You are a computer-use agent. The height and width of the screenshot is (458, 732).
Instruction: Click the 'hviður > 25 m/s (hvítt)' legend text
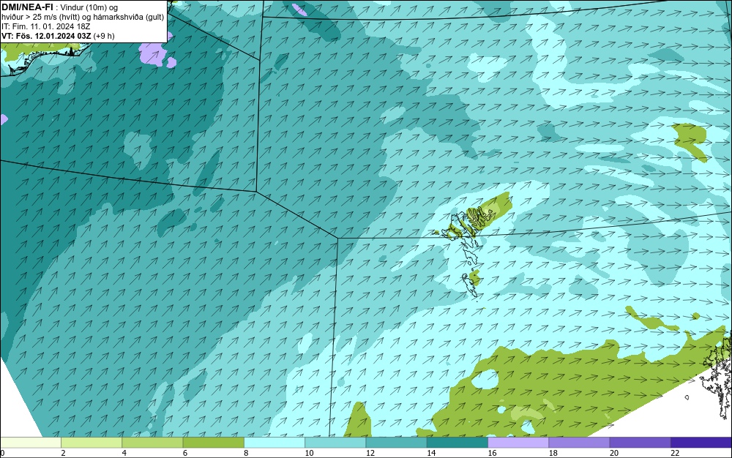pyautogui.click(x=40, y=18)
